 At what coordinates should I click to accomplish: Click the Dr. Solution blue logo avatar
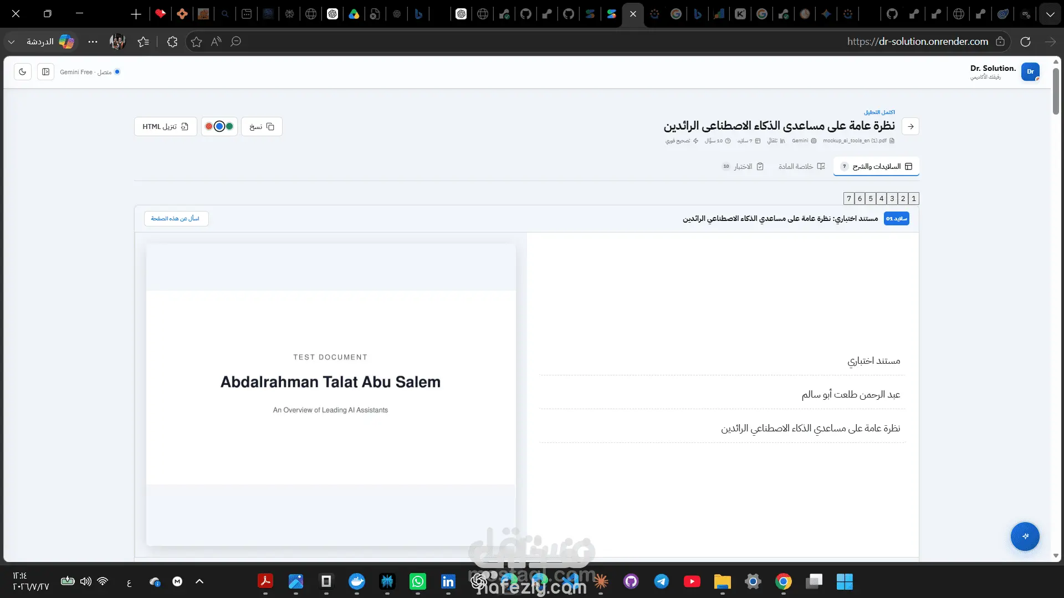1030,72
